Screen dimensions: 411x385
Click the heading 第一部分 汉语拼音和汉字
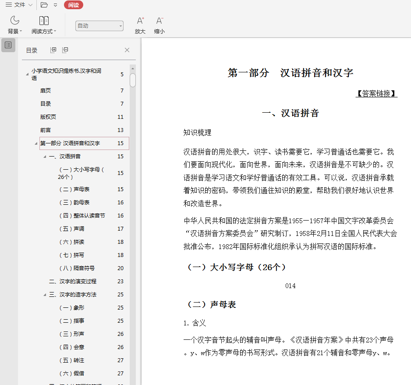[291, 73]
